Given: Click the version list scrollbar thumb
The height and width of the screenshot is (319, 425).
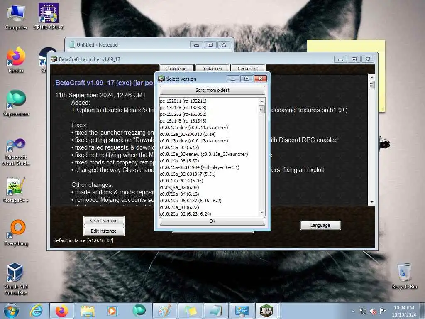Looking at the screenshot, I should click(262, 109).
